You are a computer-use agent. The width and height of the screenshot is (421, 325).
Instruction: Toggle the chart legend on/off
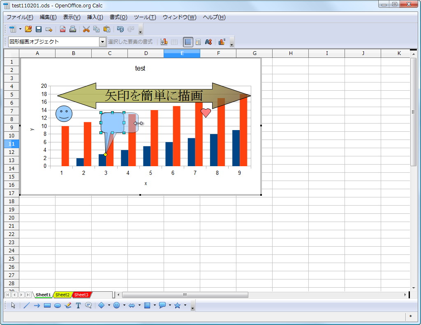click(198, 42)
